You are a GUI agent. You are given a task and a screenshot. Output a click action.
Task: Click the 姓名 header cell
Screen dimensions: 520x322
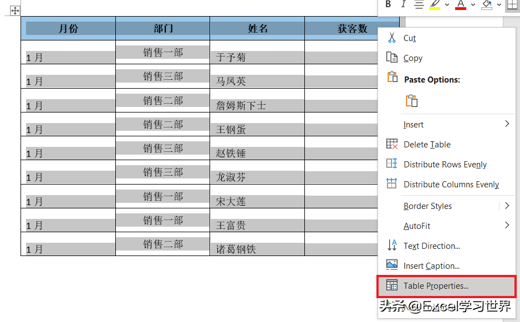257,28
